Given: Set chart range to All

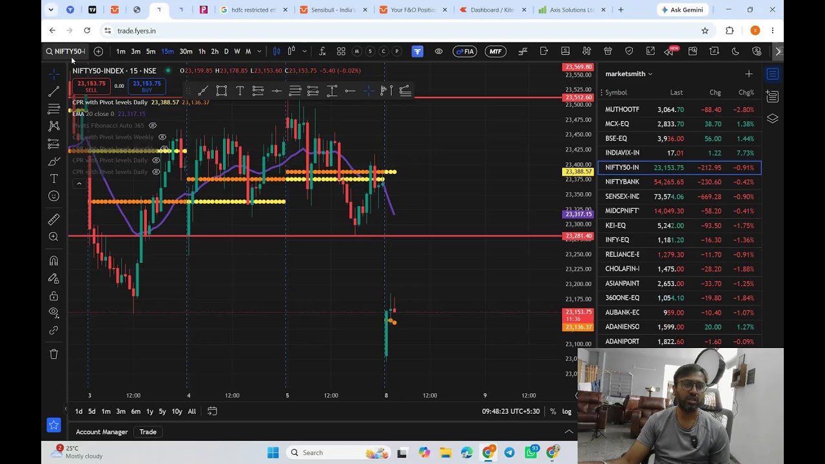Looking at the screenshot, I should pos(191,411).
